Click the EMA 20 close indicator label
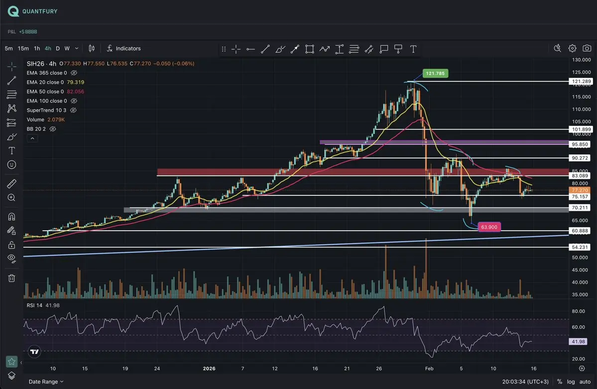 [x=45, y=82]
